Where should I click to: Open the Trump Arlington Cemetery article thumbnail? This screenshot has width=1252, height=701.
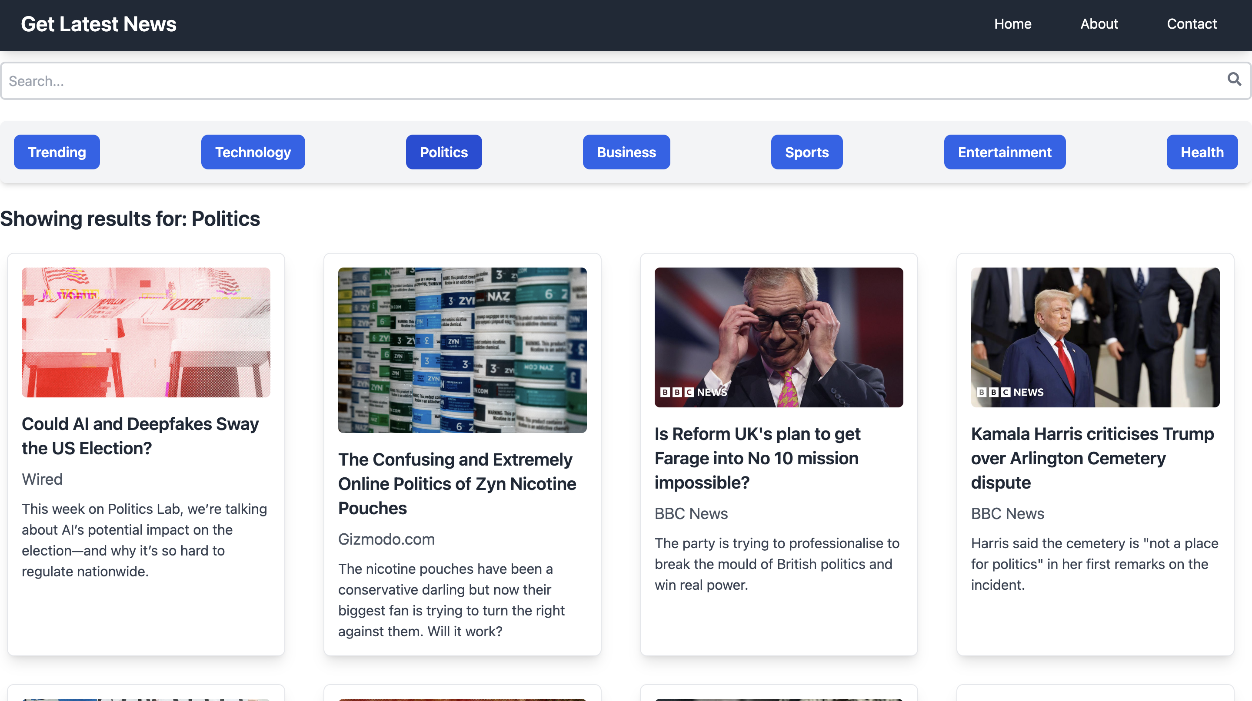coord(1095,337)
